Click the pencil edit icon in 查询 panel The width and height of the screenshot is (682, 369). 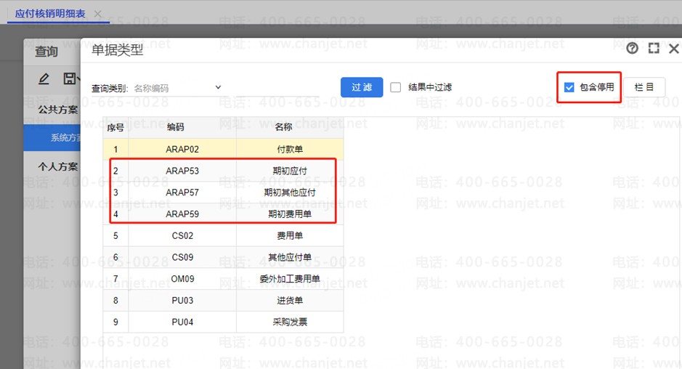click(x=44, y=79)
